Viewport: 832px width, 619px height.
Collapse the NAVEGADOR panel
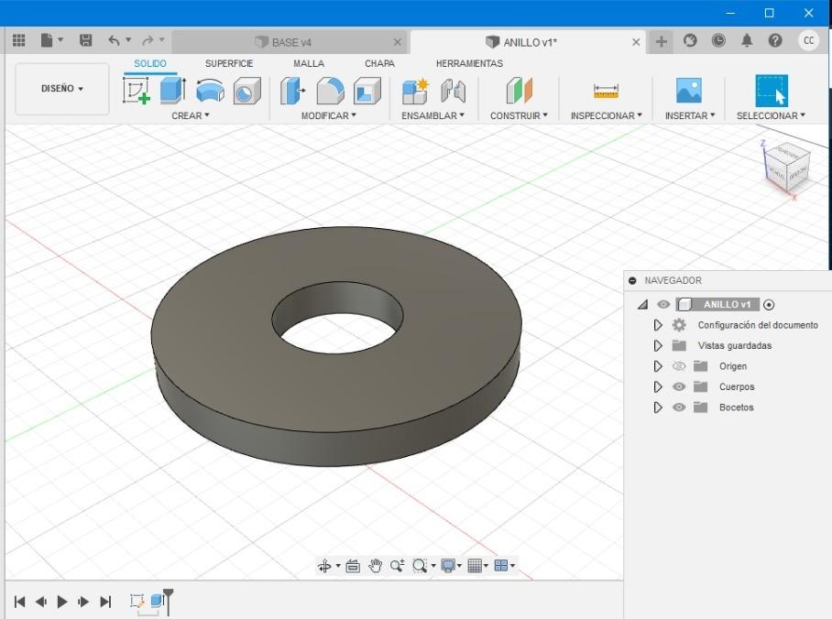[x=632, y=280]
